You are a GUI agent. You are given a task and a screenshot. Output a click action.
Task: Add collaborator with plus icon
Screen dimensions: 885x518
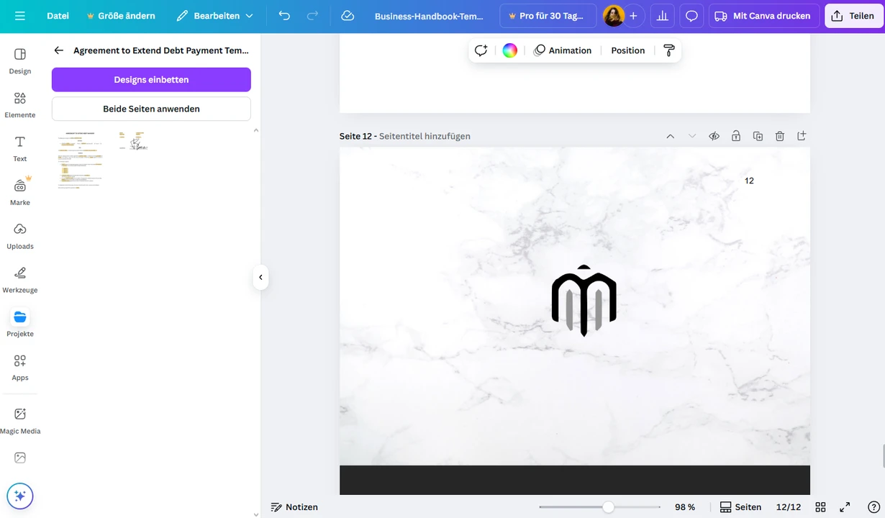coord(633,16)
